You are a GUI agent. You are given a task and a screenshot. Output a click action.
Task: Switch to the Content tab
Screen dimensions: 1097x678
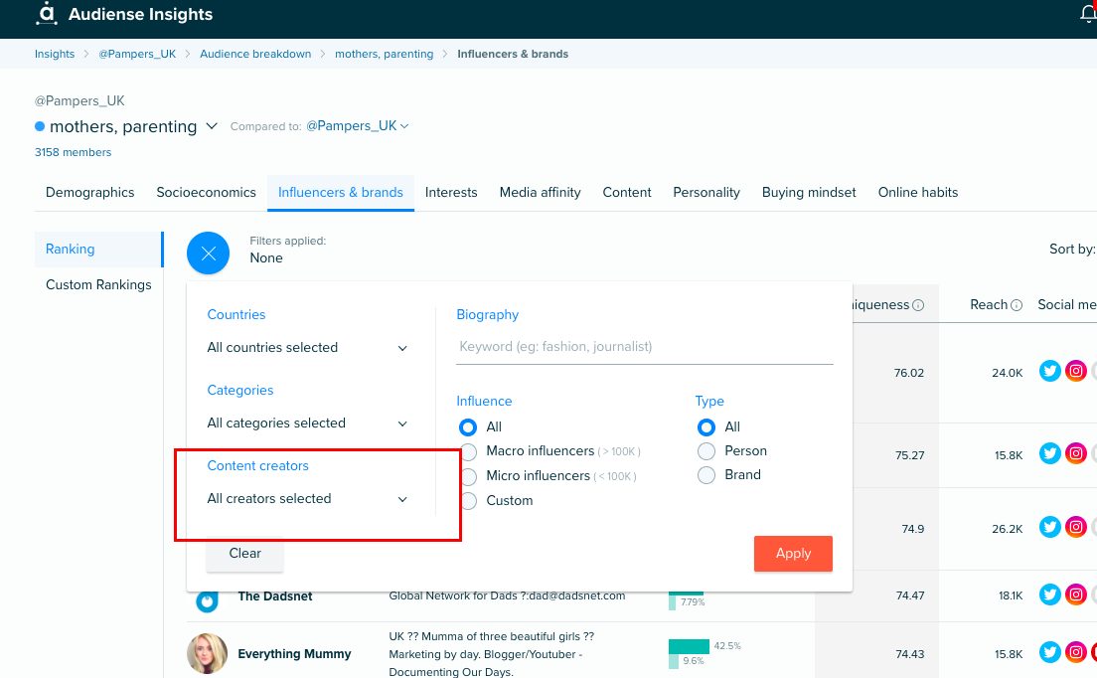(627, 193)
